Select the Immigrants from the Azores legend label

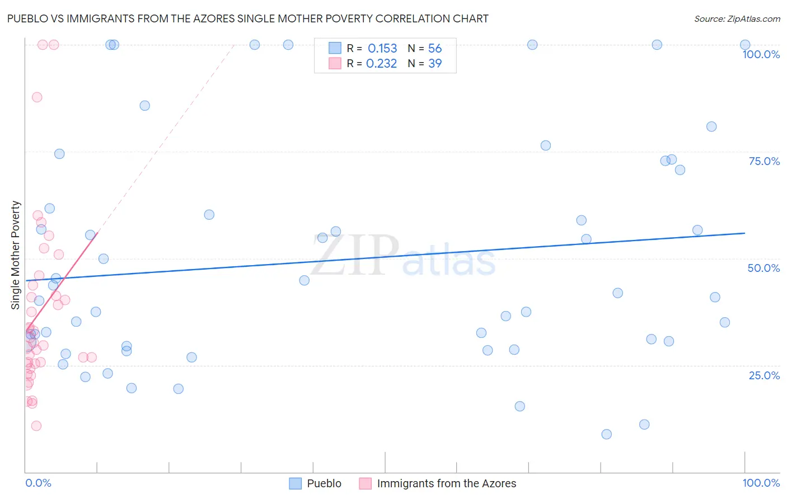click(447, 483)
